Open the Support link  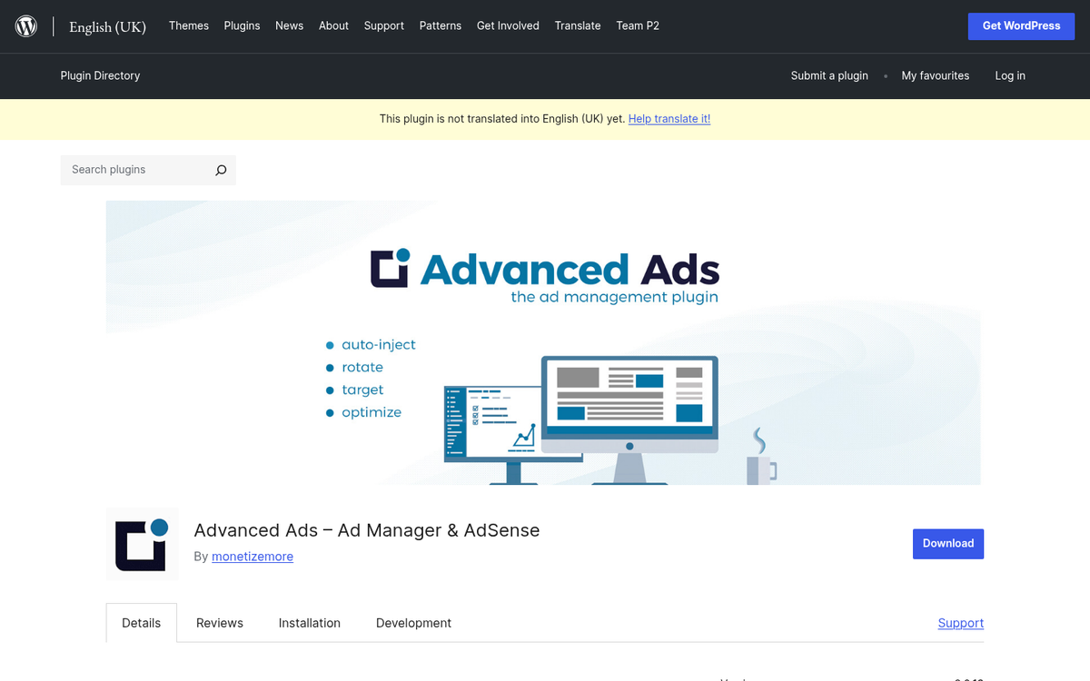pos(960,623)
